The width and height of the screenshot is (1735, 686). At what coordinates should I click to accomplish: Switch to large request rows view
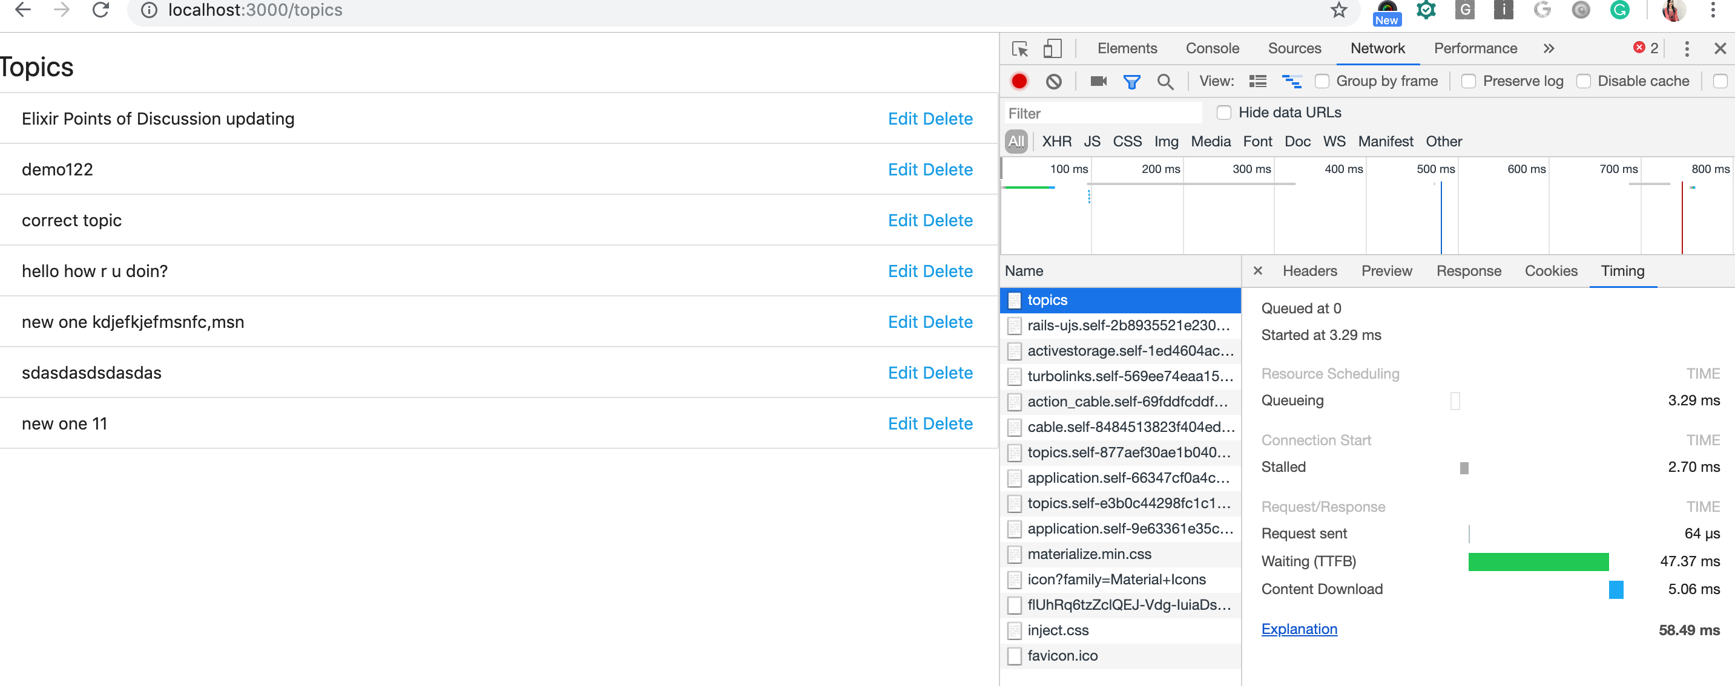(1257, 82)
